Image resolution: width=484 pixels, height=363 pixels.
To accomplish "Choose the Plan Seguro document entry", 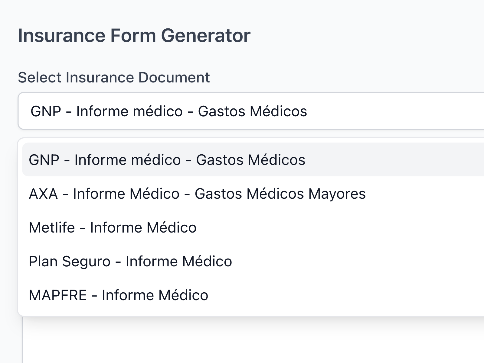I will pyautogui.click(x=130, y=261).
